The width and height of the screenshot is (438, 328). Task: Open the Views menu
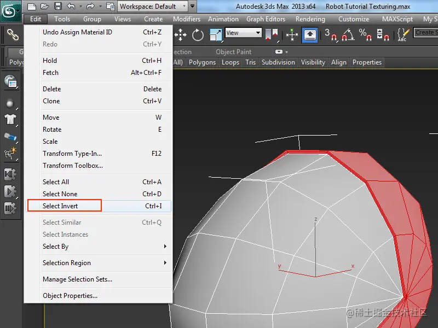click(x=122, y=19)
